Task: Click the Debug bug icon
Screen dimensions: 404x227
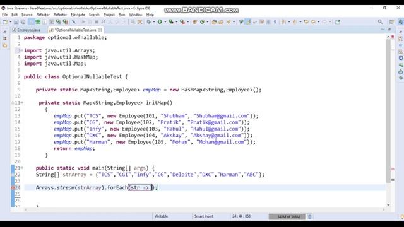Action: pyautogui.click(x=149, y=22)
